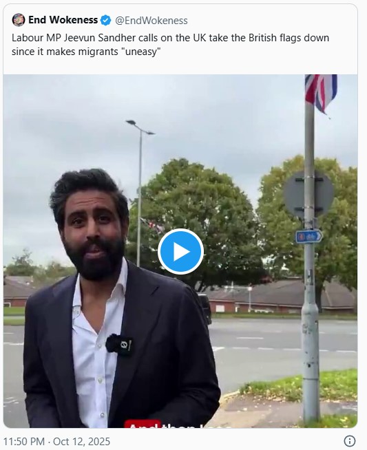This screenshot has height=450, width=367.
Task: Click the round road sign back in the video
Action: 308,194
